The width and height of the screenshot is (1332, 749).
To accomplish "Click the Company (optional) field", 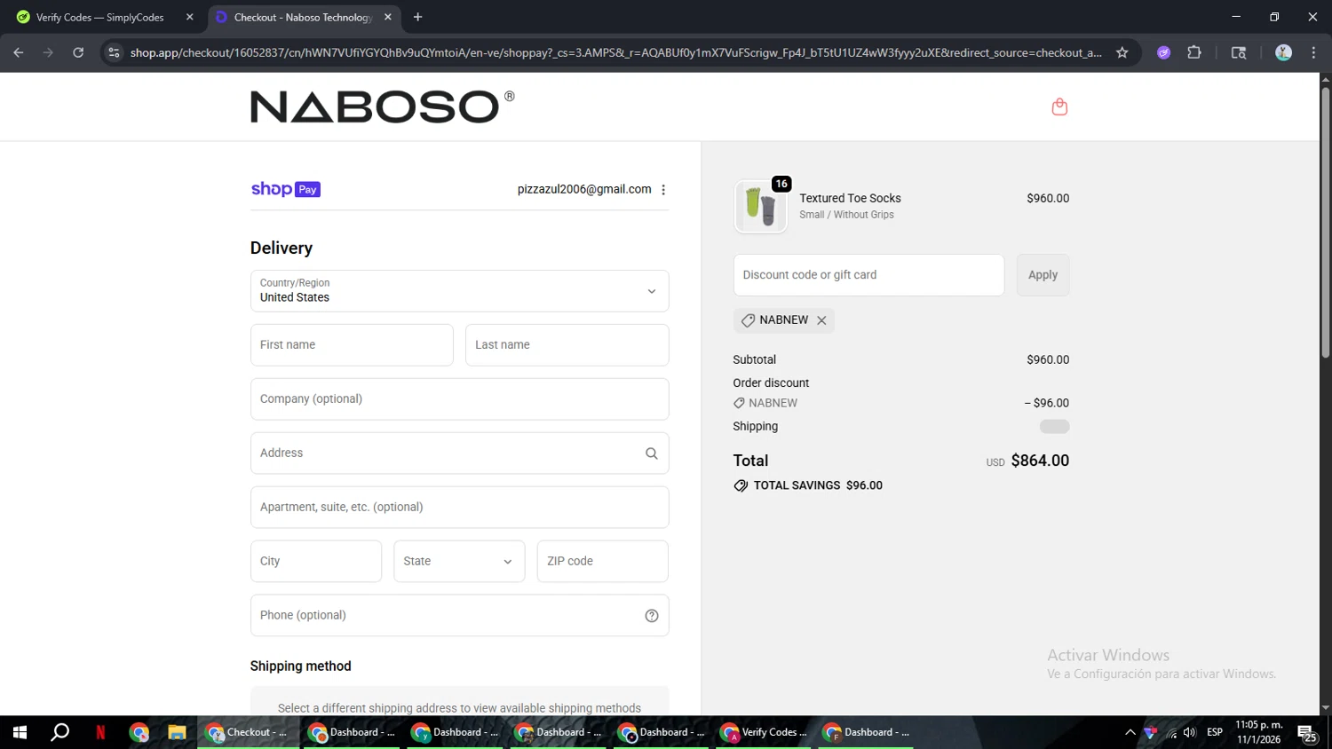I will pos(459,399).
